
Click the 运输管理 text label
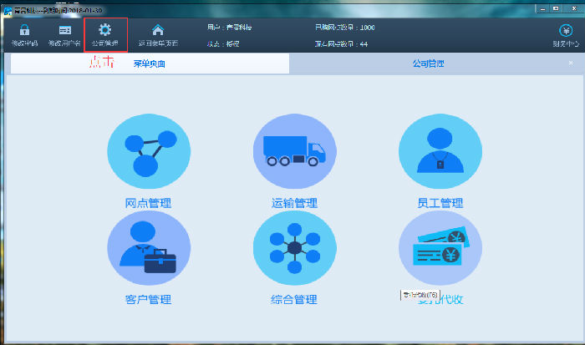pos(294,203)
